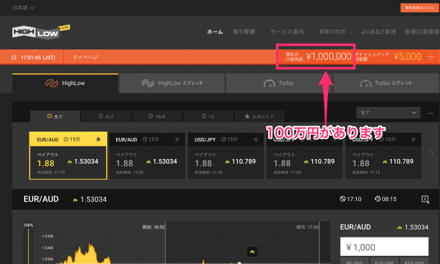Image resolution: width=440 pixels, height=264 pixels.
Task: Switch to the Turbo tab
Action: (278, 83)
